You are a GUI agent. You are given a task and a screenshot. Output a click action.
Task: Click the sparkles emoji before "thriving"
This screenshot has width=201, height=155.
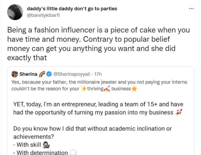(84, 89)
